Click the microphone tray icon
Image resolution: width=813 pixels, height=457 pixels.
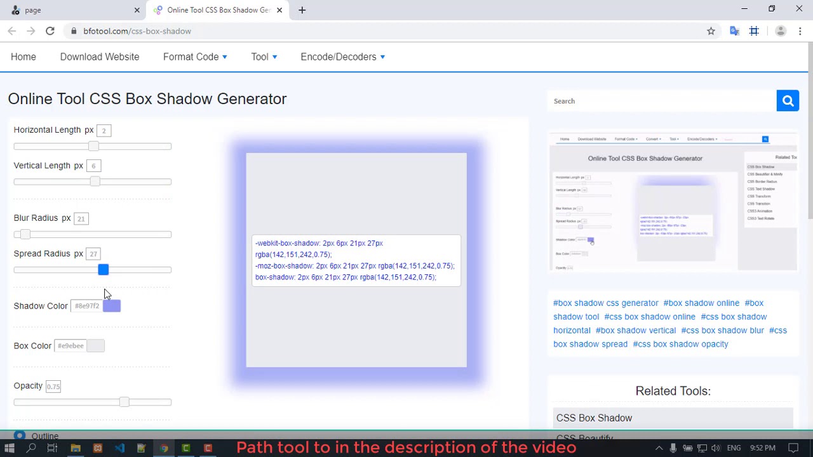click(x=673, y=448)
